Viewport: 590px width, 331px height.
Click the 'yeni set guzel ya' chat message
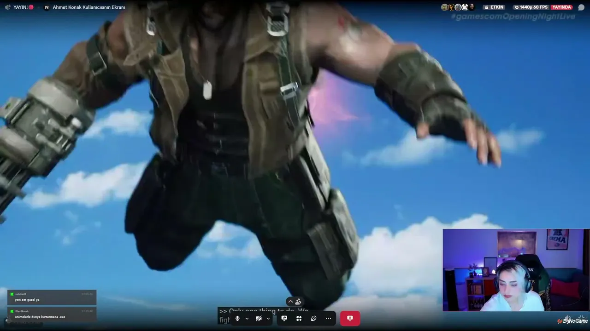[x=52, y=297]
